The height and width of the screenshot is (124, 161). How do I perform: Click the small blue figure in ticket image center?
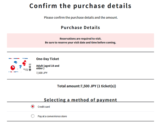[x=20, y=66]
